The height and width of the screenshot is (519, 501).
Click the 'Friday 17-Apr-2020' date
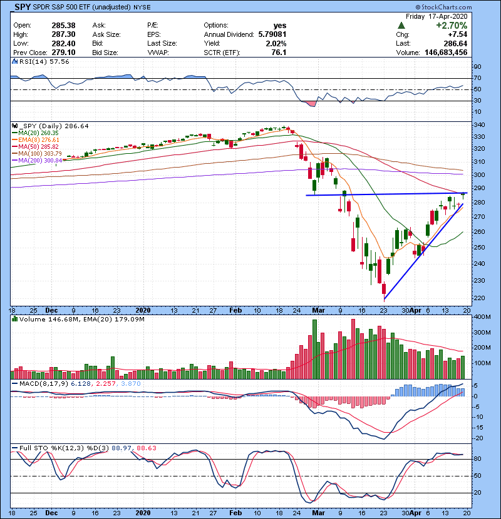point(436,16)
